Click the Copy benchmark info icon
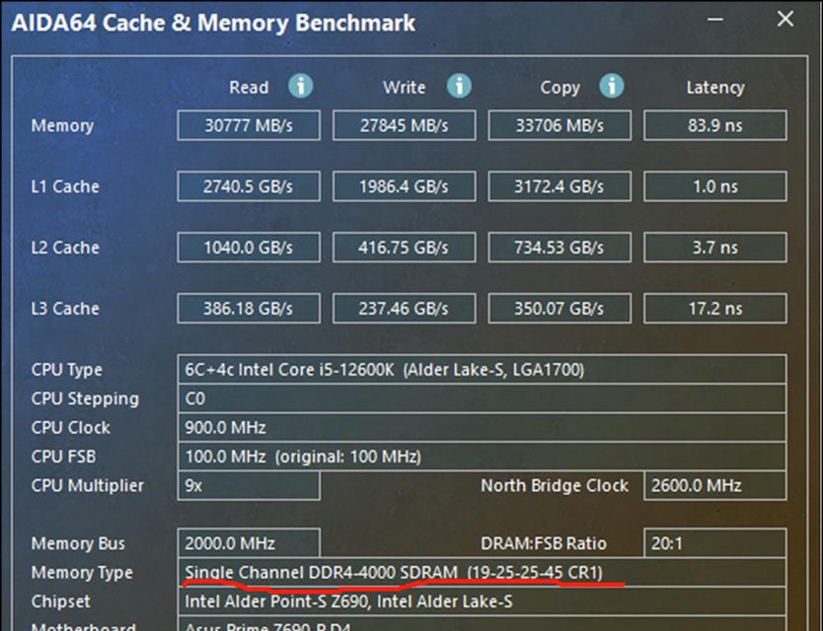The height and width of the screenshot is (631, 823). pyautogui.click(x=612, y=86)
